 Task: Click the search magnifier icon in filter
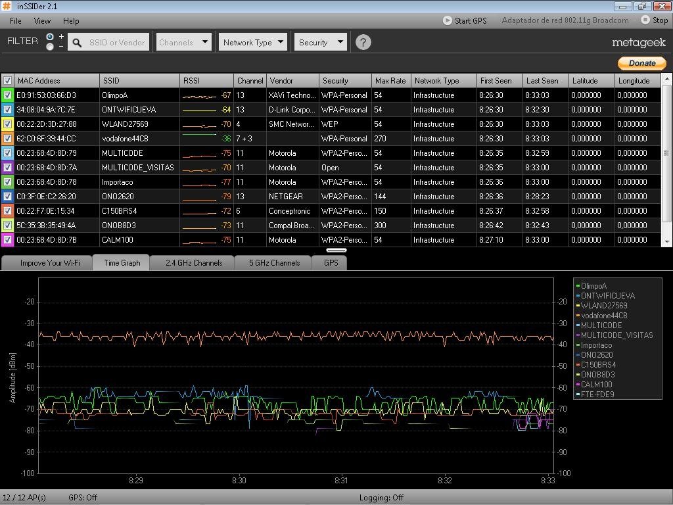tap(77, 42)
